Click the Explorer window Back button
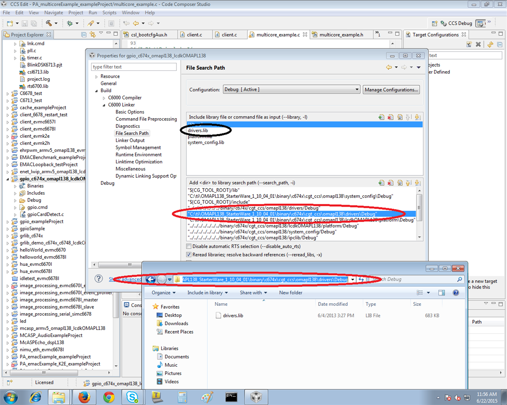Viewport: 507px width, 405px height. click(x=150, y=279)
